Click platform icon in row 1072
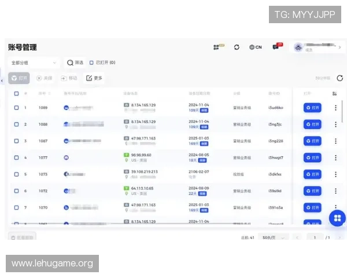This screenshot has width=347, height=278. pyautogui.click(x=66, y=191)
